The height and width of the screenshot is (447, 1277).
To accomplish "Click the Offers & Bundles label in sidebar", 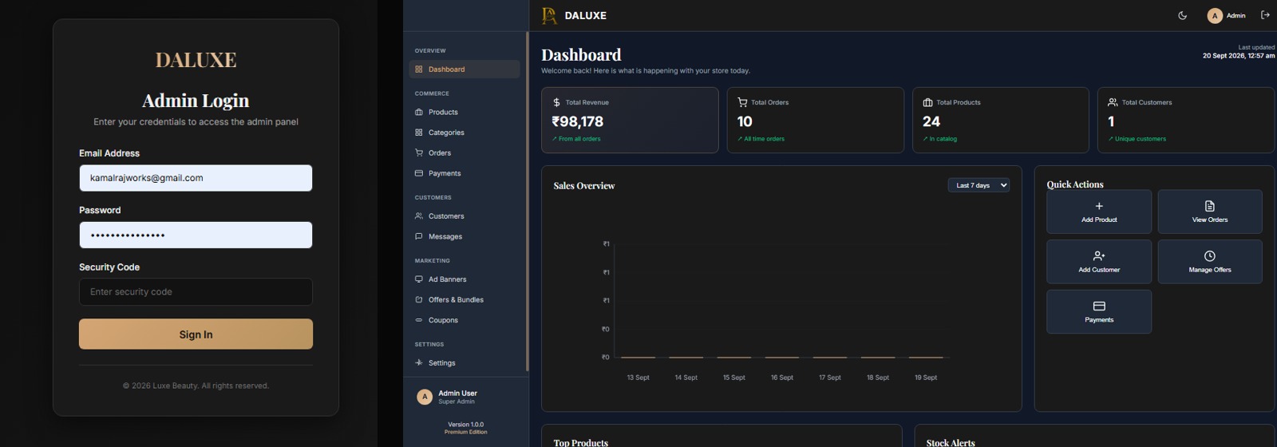I will (456, 300).
